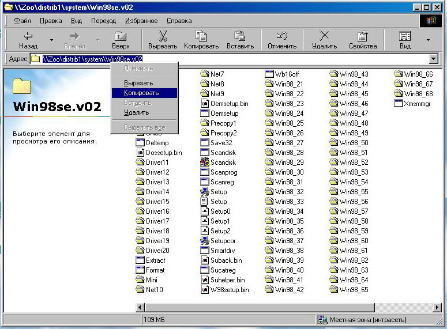Select the Setup text document icon
447x329 pixels.
tap(204, 202)
